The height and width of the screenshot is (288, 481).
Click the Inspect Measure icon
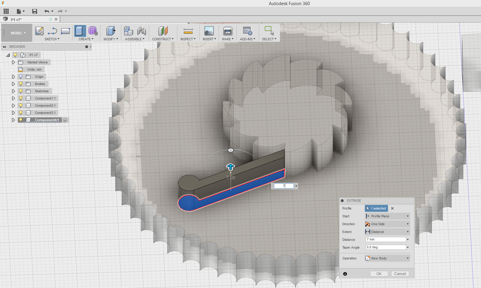pos(188,31)
